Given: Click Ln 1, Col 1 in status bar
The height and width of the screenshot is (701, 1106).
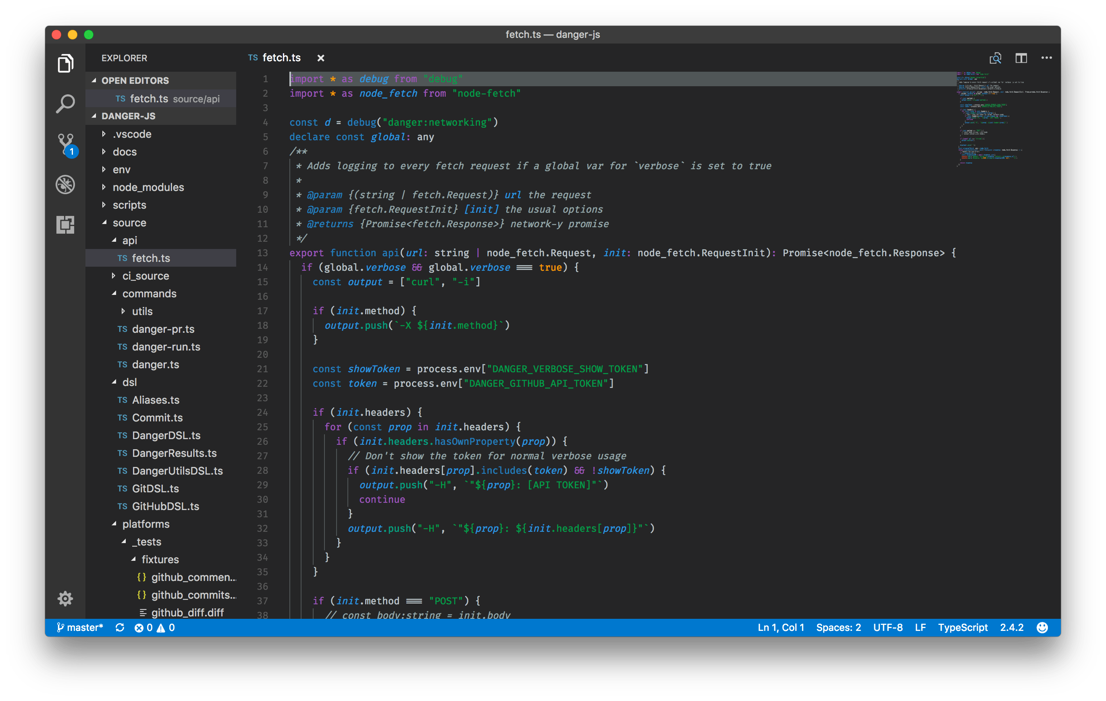Looking at the screenshot, I should tap(780, 627).
